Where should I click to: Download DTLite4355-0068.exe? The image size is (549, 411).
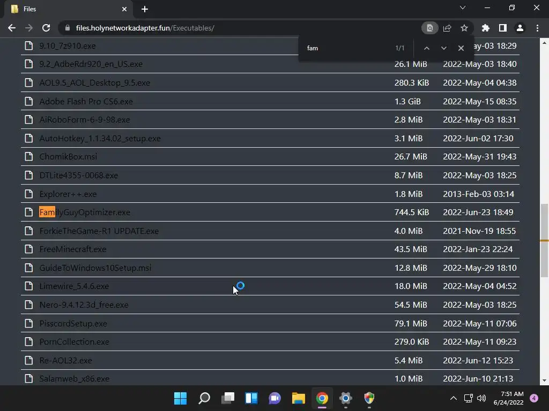coord(78,176)
